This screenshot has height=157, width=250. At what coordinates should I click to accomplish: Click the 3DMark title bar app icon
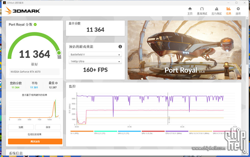coord(5,3)
